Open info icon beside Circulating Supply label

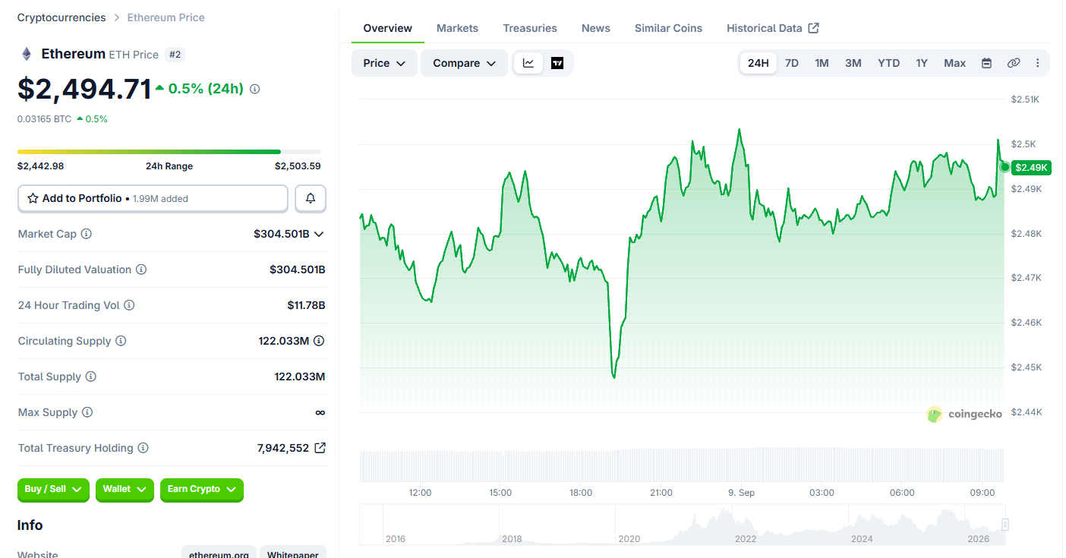[121, 341]
